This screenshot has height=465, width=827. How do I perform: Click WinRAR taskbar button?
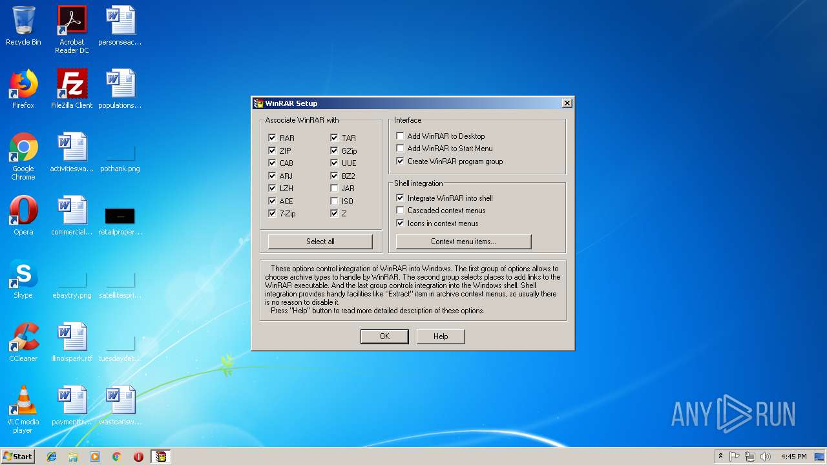click(160, 457)
